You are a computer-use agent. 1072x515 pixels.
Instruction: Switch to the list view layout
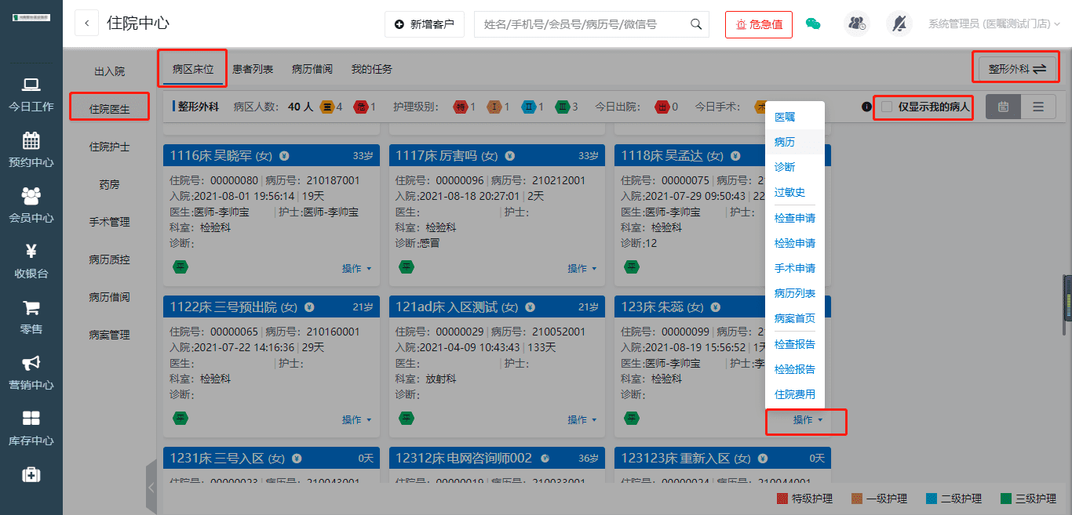pyautogui.click(x=1038, y=107)
